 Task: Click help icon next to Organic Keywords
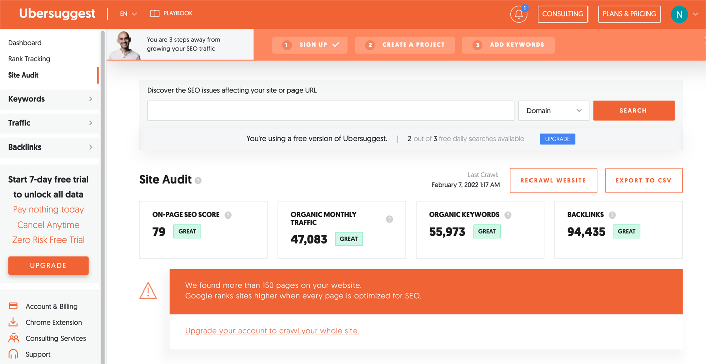click(508, 215)
